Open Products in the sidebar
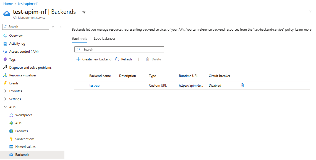 [x=22, y=131]
